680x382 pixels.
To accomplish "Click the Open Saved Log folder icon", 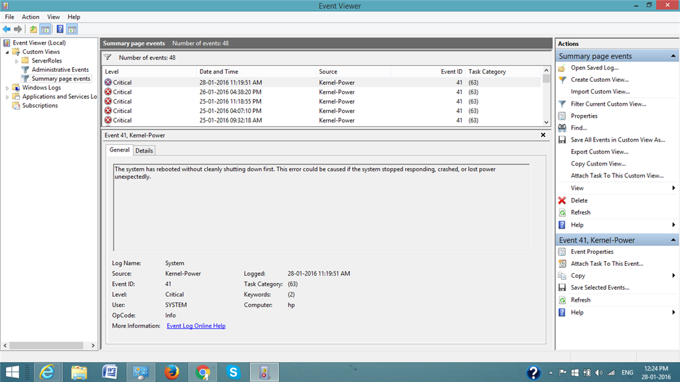I will [x=562, y=68].
